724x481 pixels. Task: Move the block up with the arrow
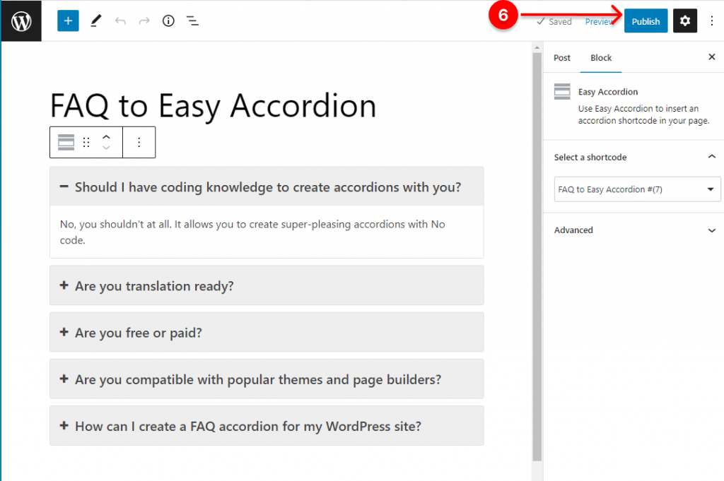click(106, 137)
